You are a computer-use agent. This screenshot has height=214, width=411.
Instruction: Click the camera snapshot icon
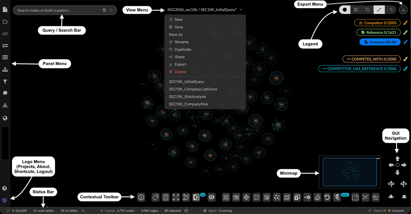click(x=236, y=197)
